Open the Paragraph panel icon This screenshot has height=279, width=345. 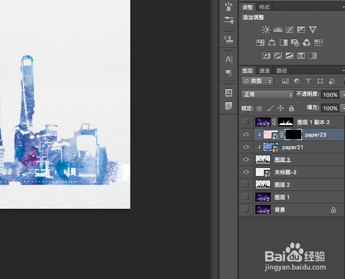[x=229, y=73]
